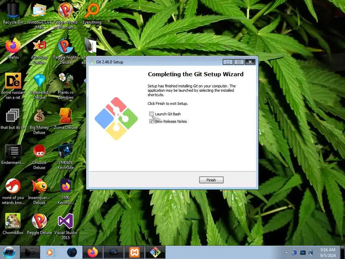Select Zuma Deluxe desktop icon
Image resolution: width=345 pixels, height=259 pixels.
pos(66,119)
